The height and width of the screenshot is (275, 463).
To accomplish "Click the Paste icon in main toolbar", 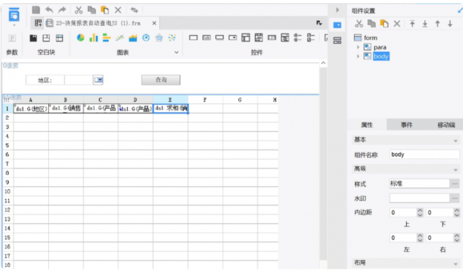I will point(104,10).
